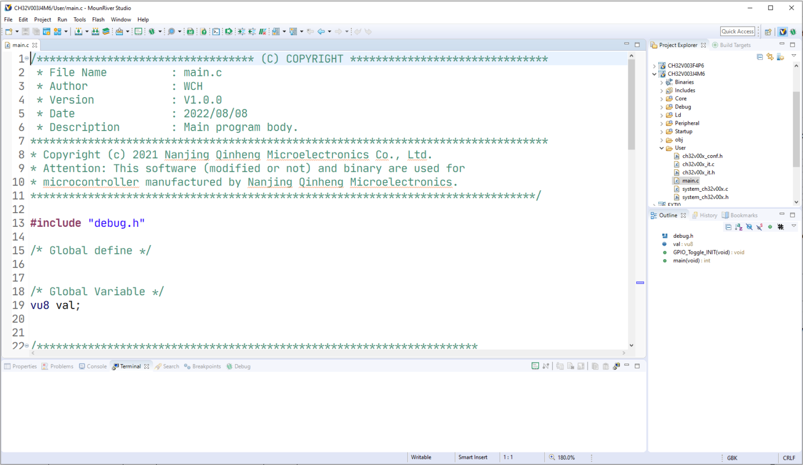Screen dimensions: 803x465
Task: Open the Flash menu
Action: [x=98, y=19]
